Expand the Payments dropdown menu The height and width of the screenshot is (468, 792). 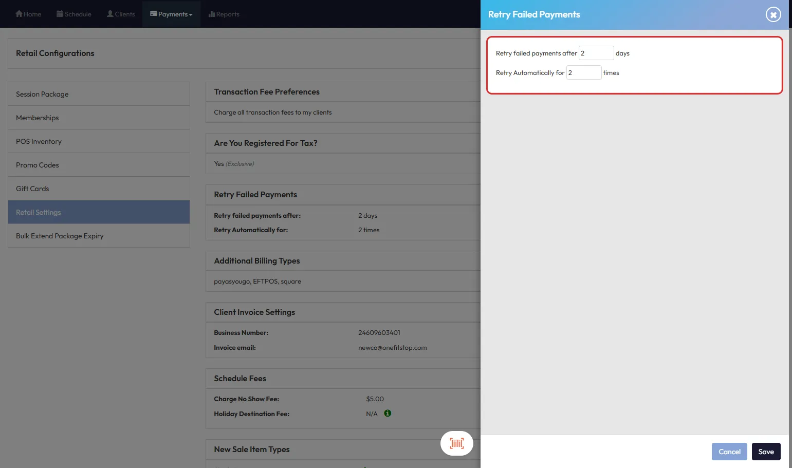(172, 14)
